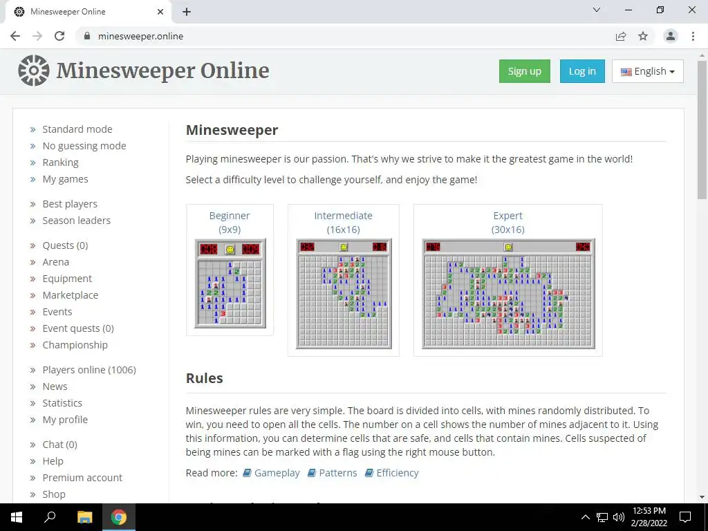Click the tab search chevron in title bar
708x531 pixels.
tap(597, 10)
